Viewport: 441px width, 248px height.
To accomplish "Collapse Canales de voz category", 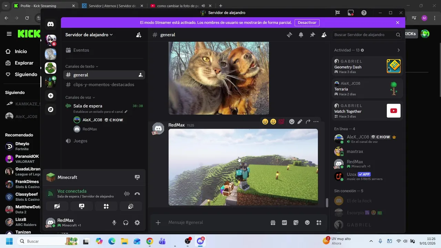I will (80, 97).
